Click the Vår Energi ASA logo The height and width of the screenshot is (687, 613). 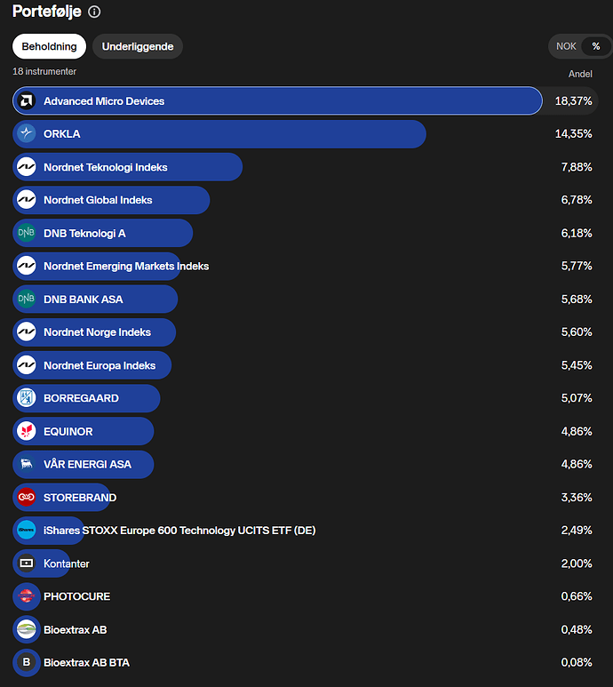pos(27,464)
